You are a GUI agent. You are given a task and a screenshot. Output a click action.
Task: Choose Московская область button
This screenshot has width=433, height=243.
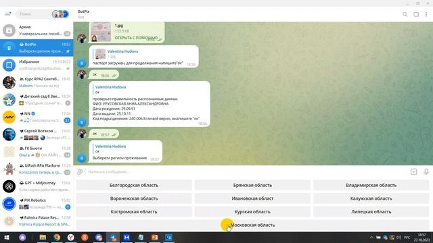252,225
